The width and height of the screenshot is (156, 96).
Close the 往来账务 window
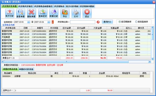click(x=154, y=2)
